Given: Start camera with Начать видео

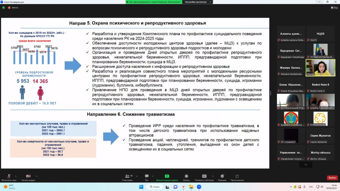Looking at the screenshot, I should pos(28,176).
